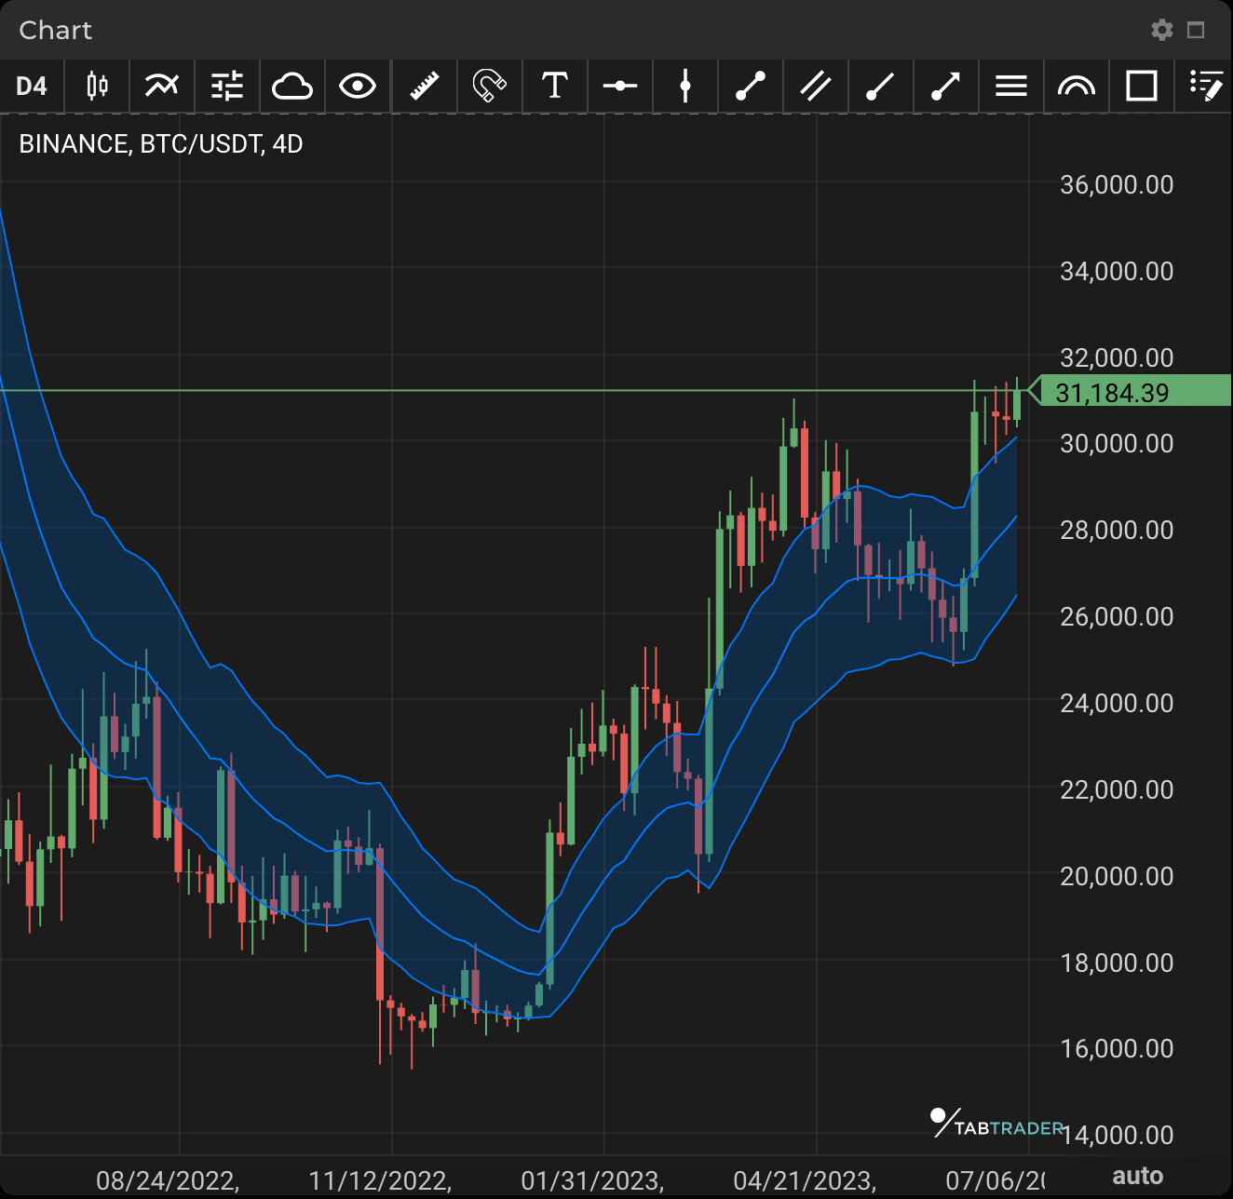
Task: Select the Fibonacci retracement lines tool
Action: tap(1011, 87)
